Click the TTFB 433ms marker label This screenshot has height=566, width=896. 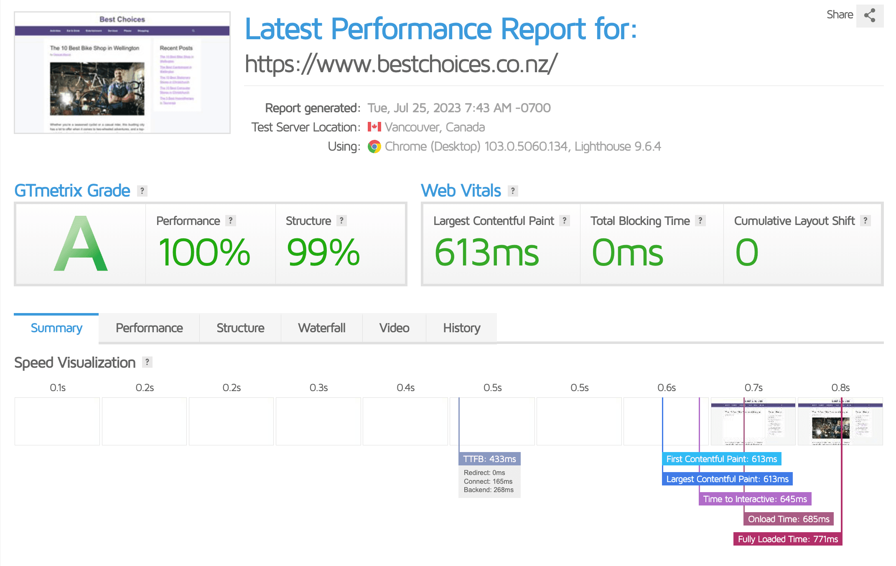click(489, 459)
